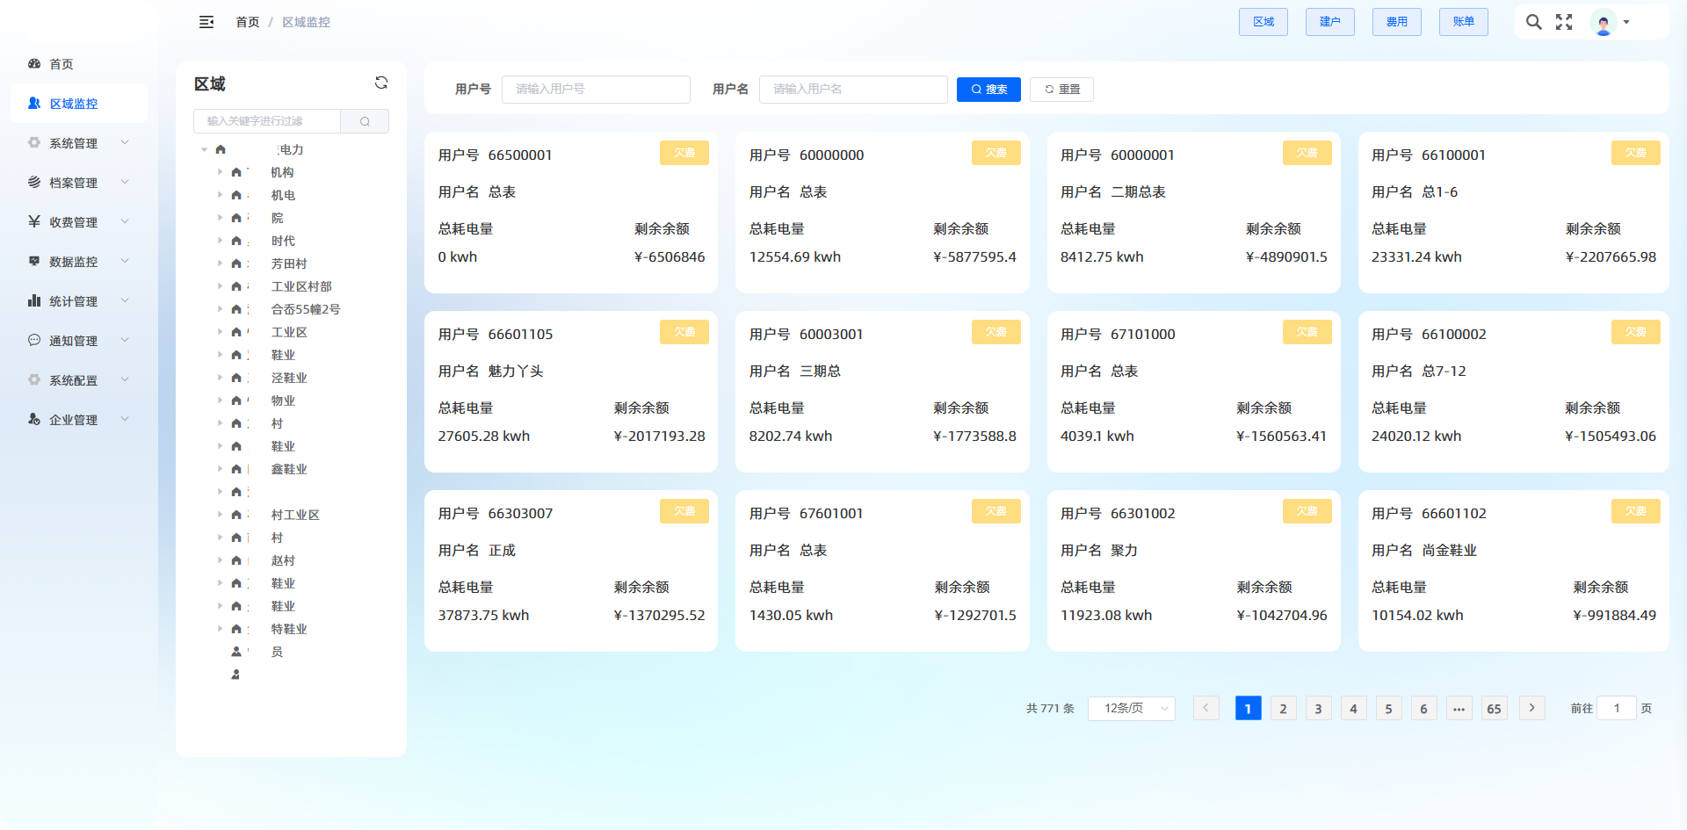1687x830 pixels.
Task: Click the 欠费 tag on user 66500001
Action: (684, 153)
